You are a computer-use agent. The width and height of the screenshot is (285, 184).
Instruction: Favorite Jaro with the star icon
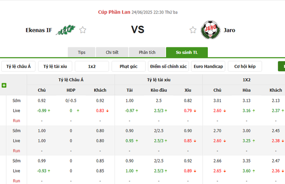click(x=193, y=30)
